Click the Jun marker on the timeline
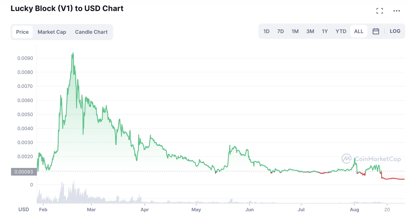This screenshot has height=214, width=409. (249, 210)
